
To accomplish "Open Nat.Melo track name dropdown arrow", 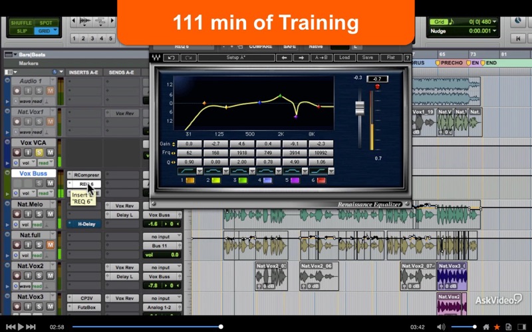I will pos(53,204).
